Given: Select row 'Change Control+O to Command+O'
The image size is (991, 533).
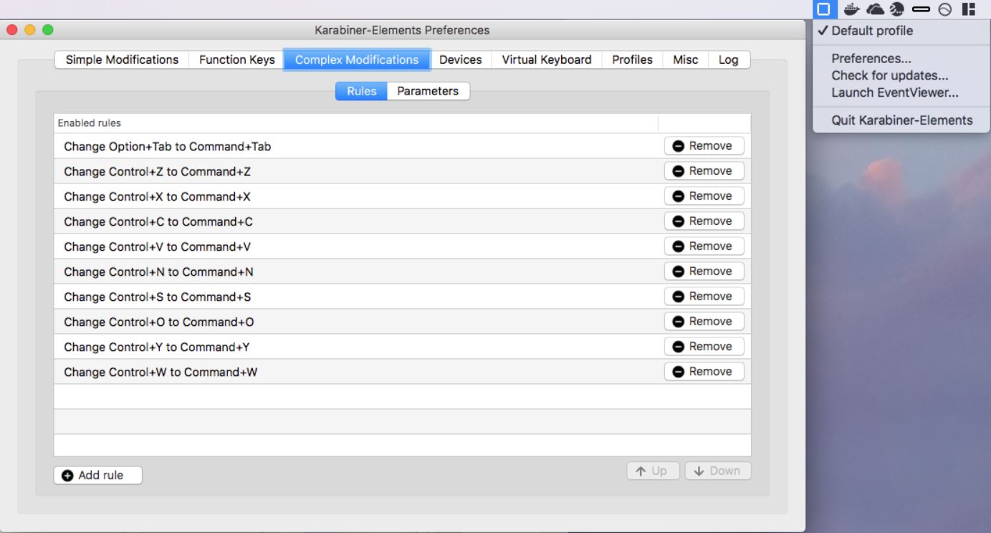Looking at the screenshot, I should pos(402,322).
